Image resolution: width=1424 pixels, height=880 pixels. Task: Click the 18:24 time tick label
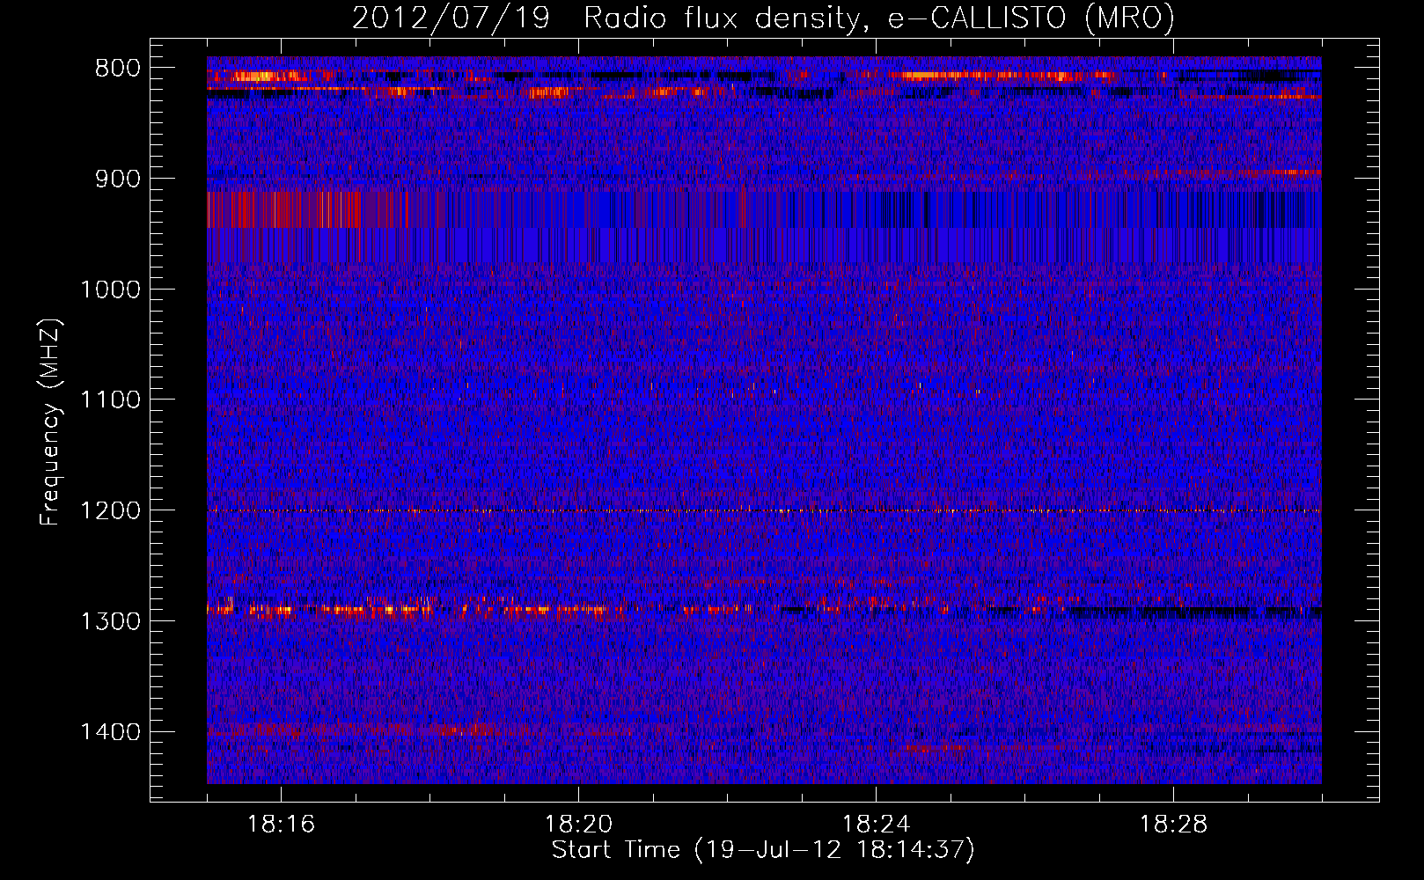click(x=876, y=825)
